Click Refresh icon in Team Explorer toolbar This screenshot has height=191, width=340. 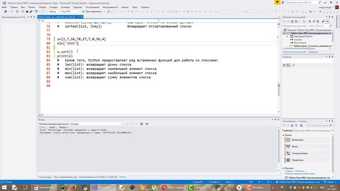tap(301, 125)
